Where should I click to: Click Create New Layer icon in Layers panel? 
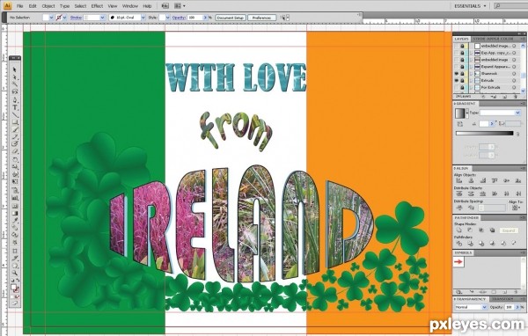pyautogui.click(x=504, y=97)
